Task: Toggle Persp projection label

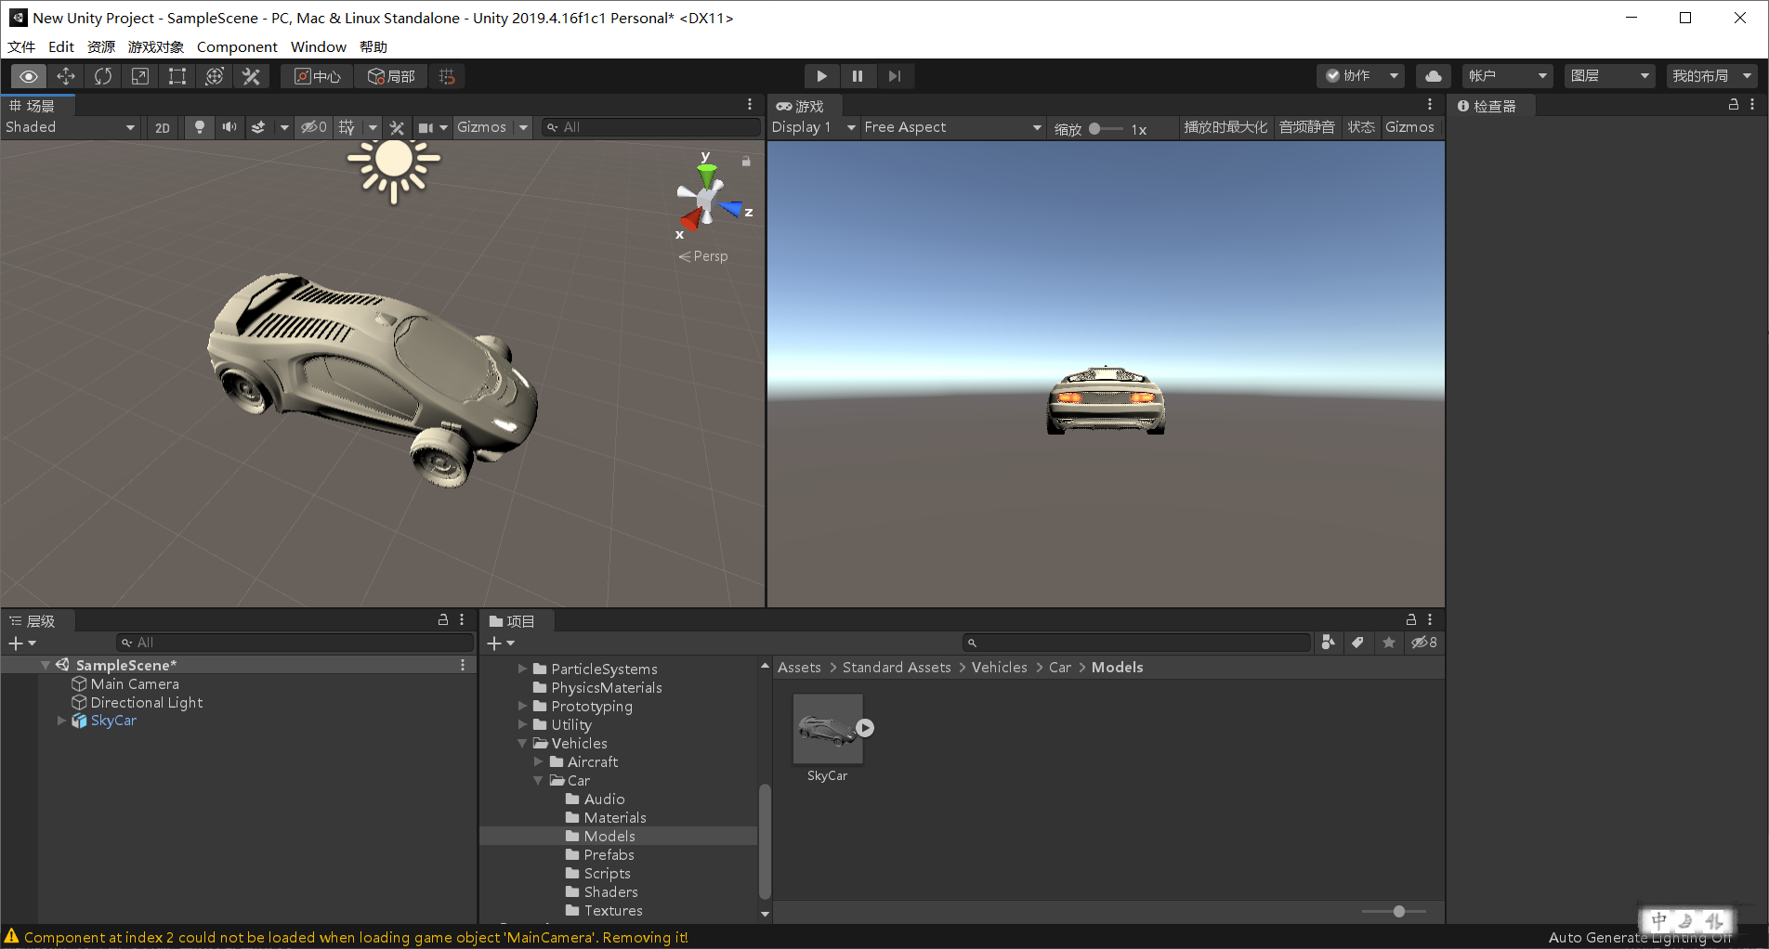Action: coord(703,256)
